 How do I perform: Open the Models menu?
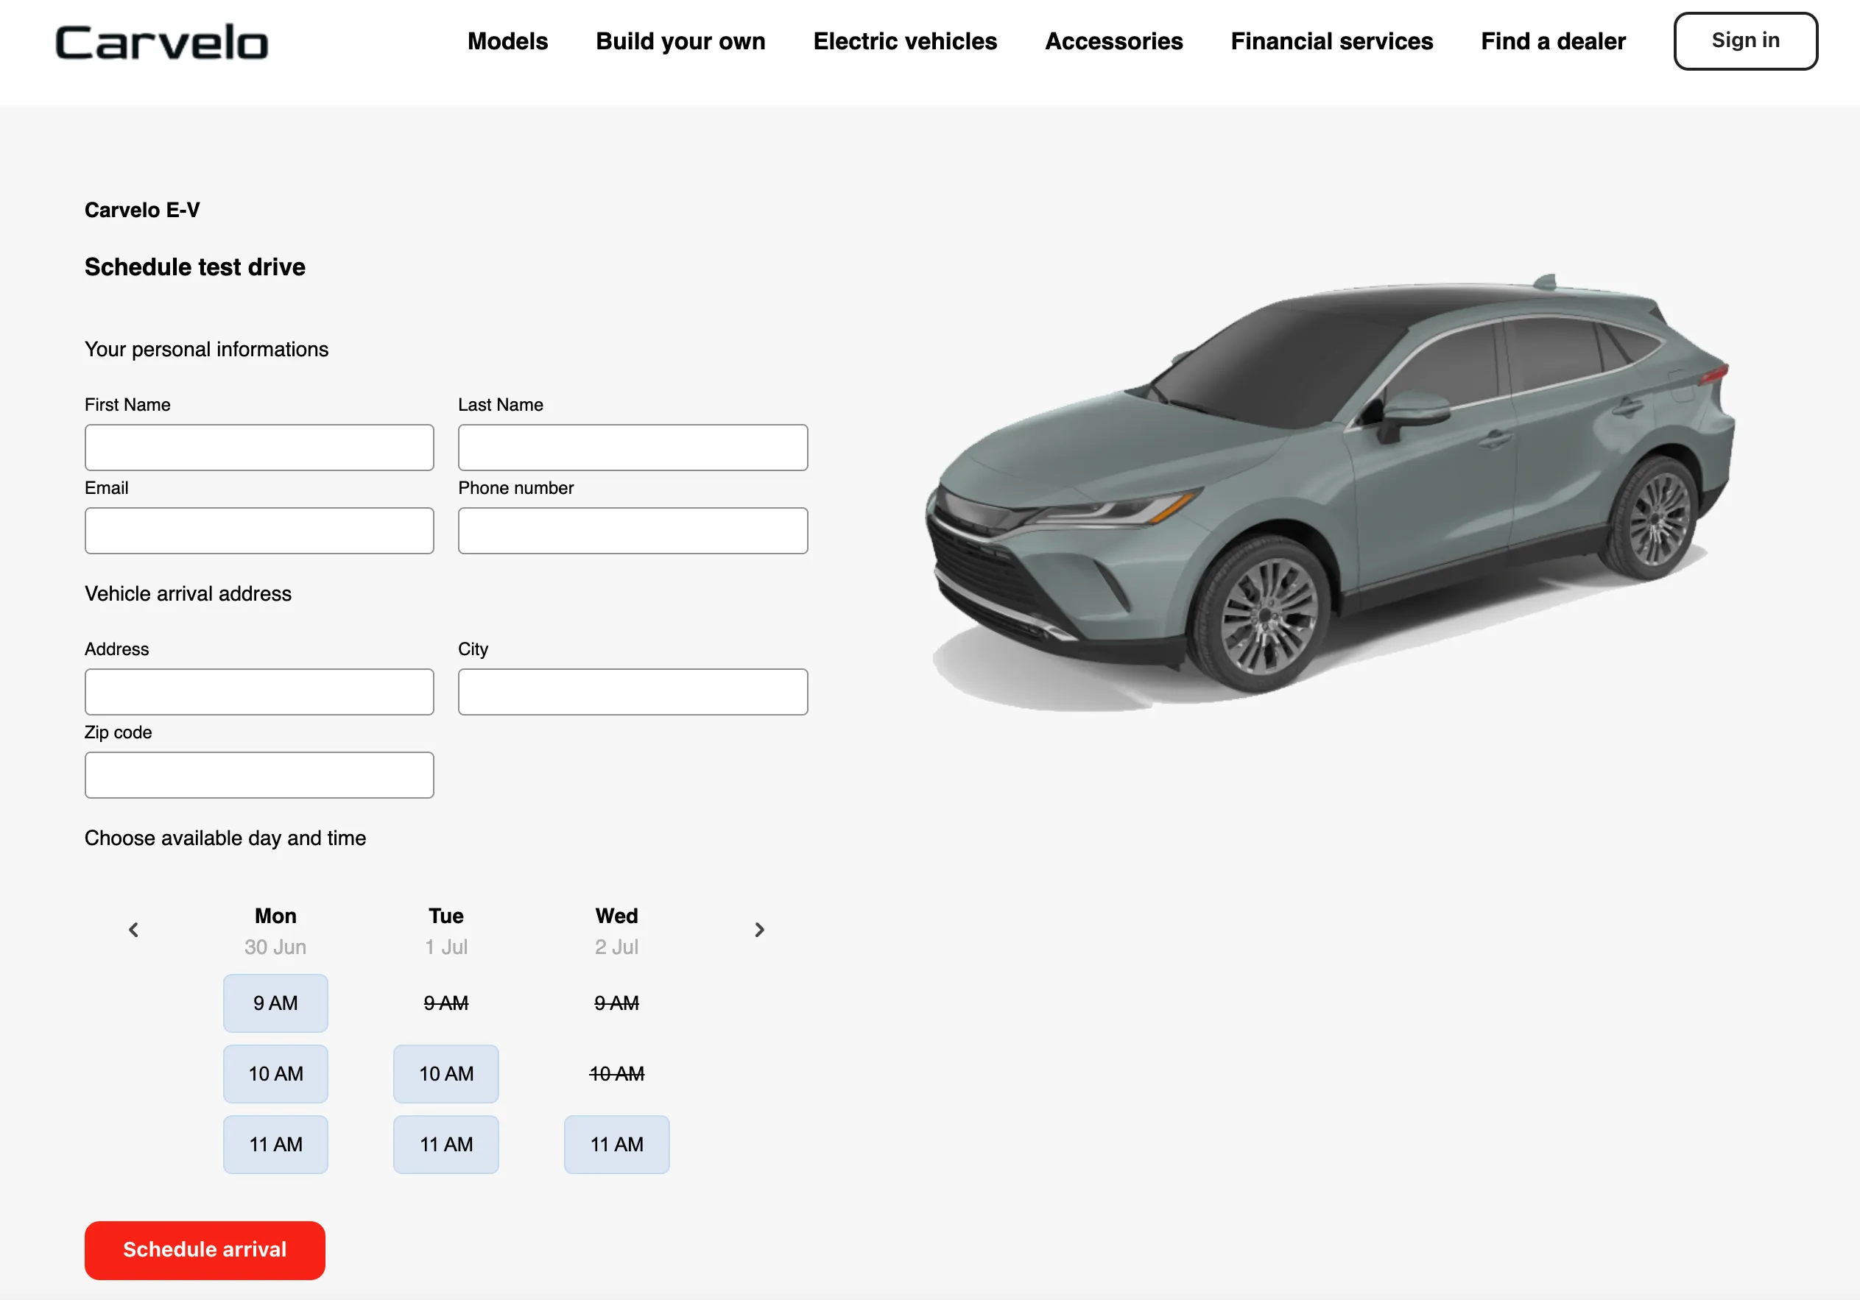click(x=507, y=41)
